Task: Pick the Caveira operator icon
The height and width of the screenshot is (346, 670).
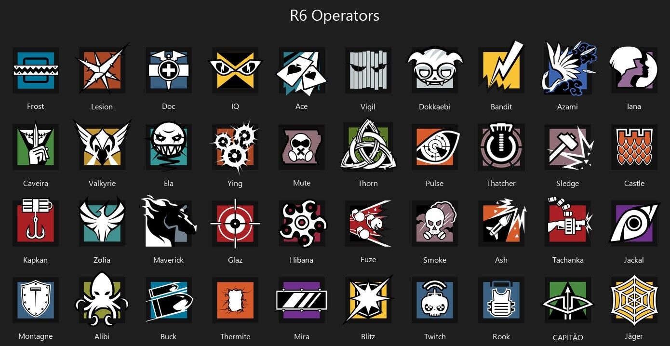Action: 36,147
